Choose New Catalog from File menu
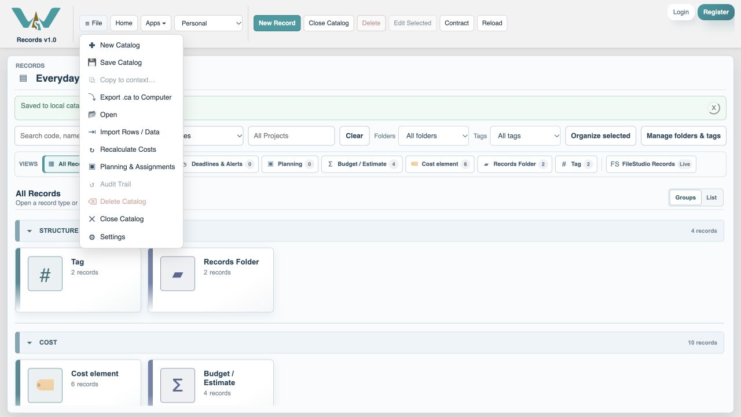 [131, 45]
